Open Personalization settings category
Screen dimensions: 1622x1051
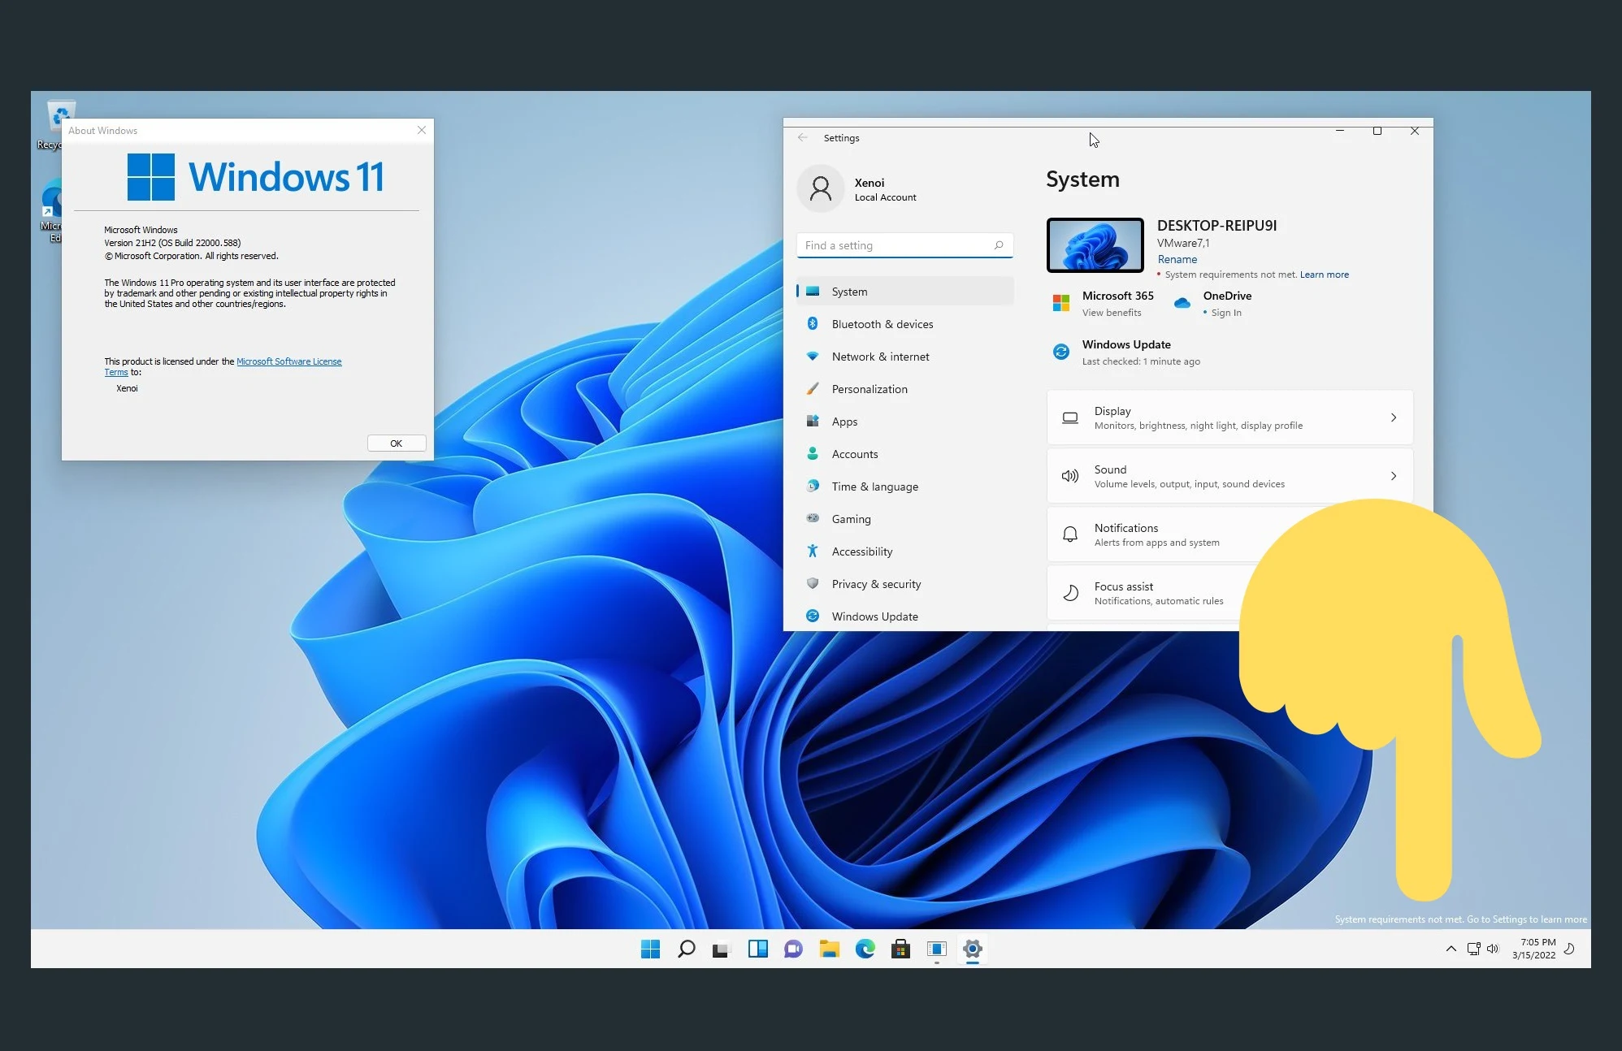coord(869,389)
